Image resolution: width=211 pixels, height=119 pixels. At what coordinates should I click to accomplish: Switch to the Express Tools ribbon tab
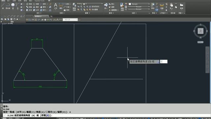pyautogui.click(x=40, y=1)
